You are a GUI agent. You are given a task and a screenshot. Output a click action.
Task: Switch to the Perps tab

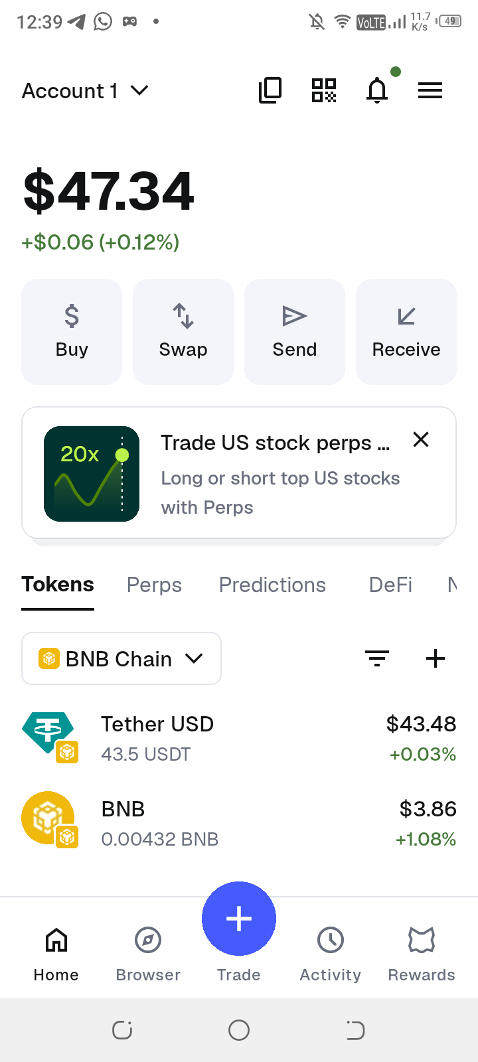pyautogui.click(x=154, y=585)
